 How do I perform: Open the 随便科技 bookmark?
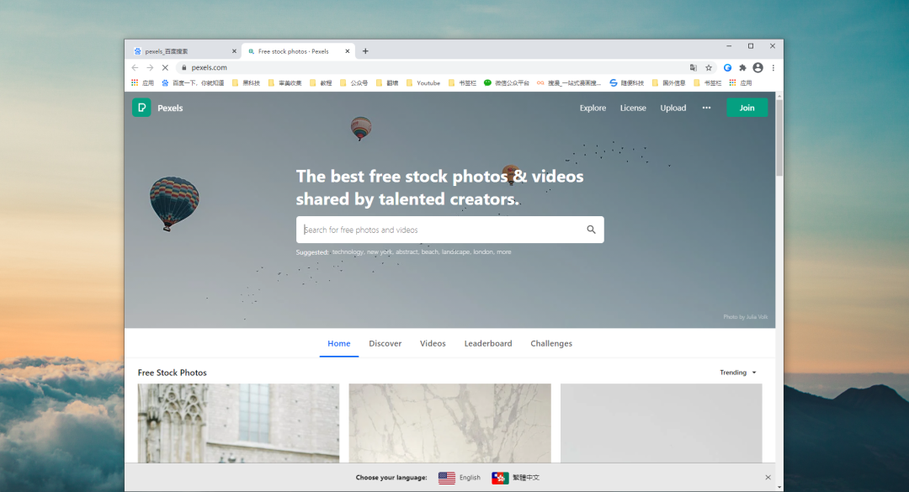pos(627,83)
